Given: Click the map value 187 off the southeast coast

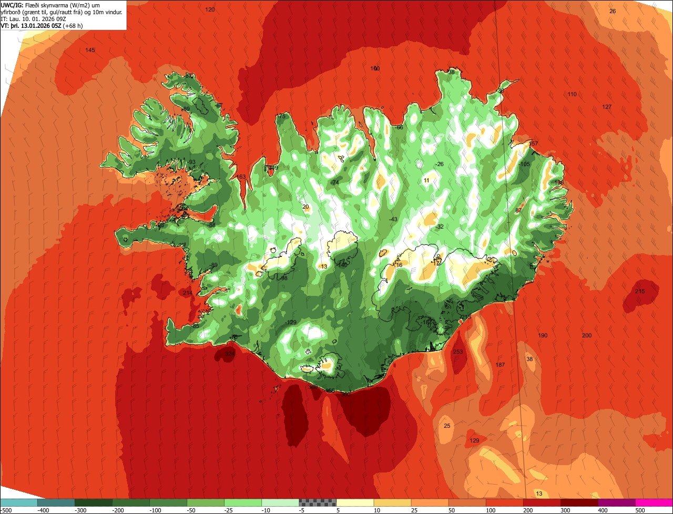Looking at the screenshot, I should [x=500, y=365].
